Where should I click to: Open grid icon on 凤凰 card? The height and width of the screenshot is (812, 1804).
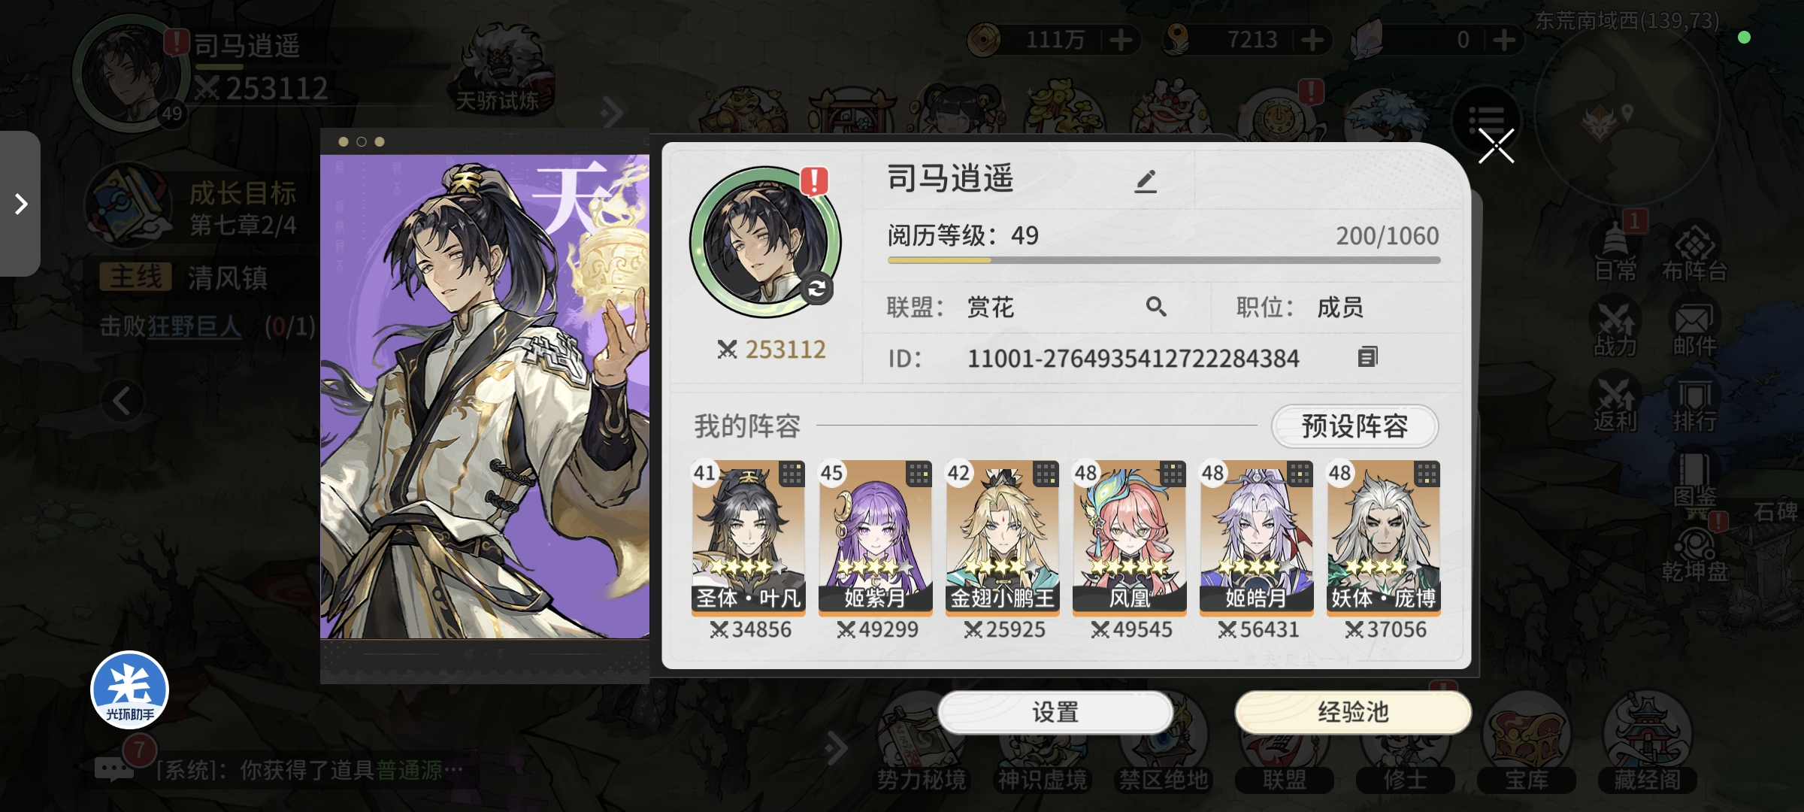click(1173, 474)
